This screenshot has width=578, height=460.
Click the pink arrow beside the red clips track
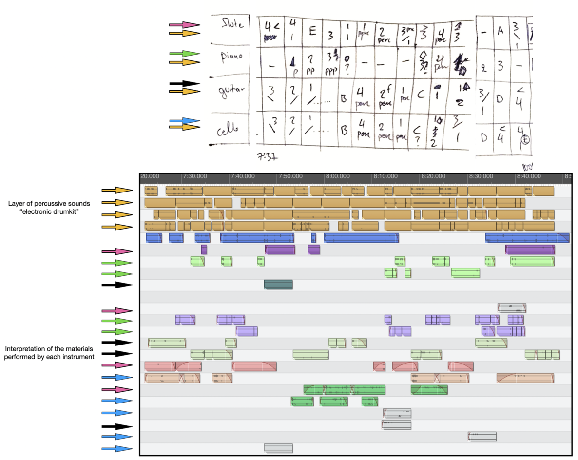(x=116, y=365)
